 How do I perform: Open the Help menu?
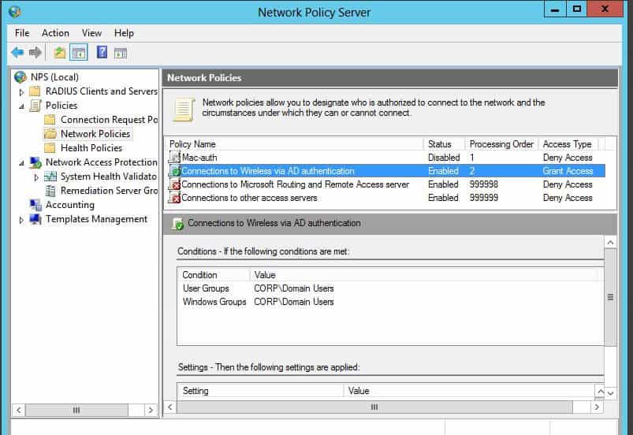pyautogui.click(x=124, y=33)
